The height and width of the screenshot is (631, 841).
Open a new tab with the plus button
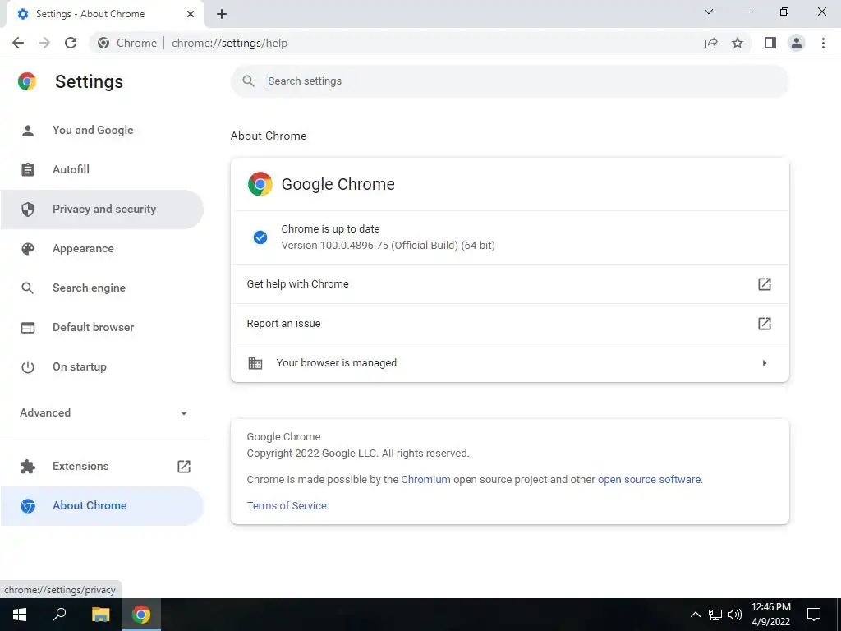click(x=222, y=14)
